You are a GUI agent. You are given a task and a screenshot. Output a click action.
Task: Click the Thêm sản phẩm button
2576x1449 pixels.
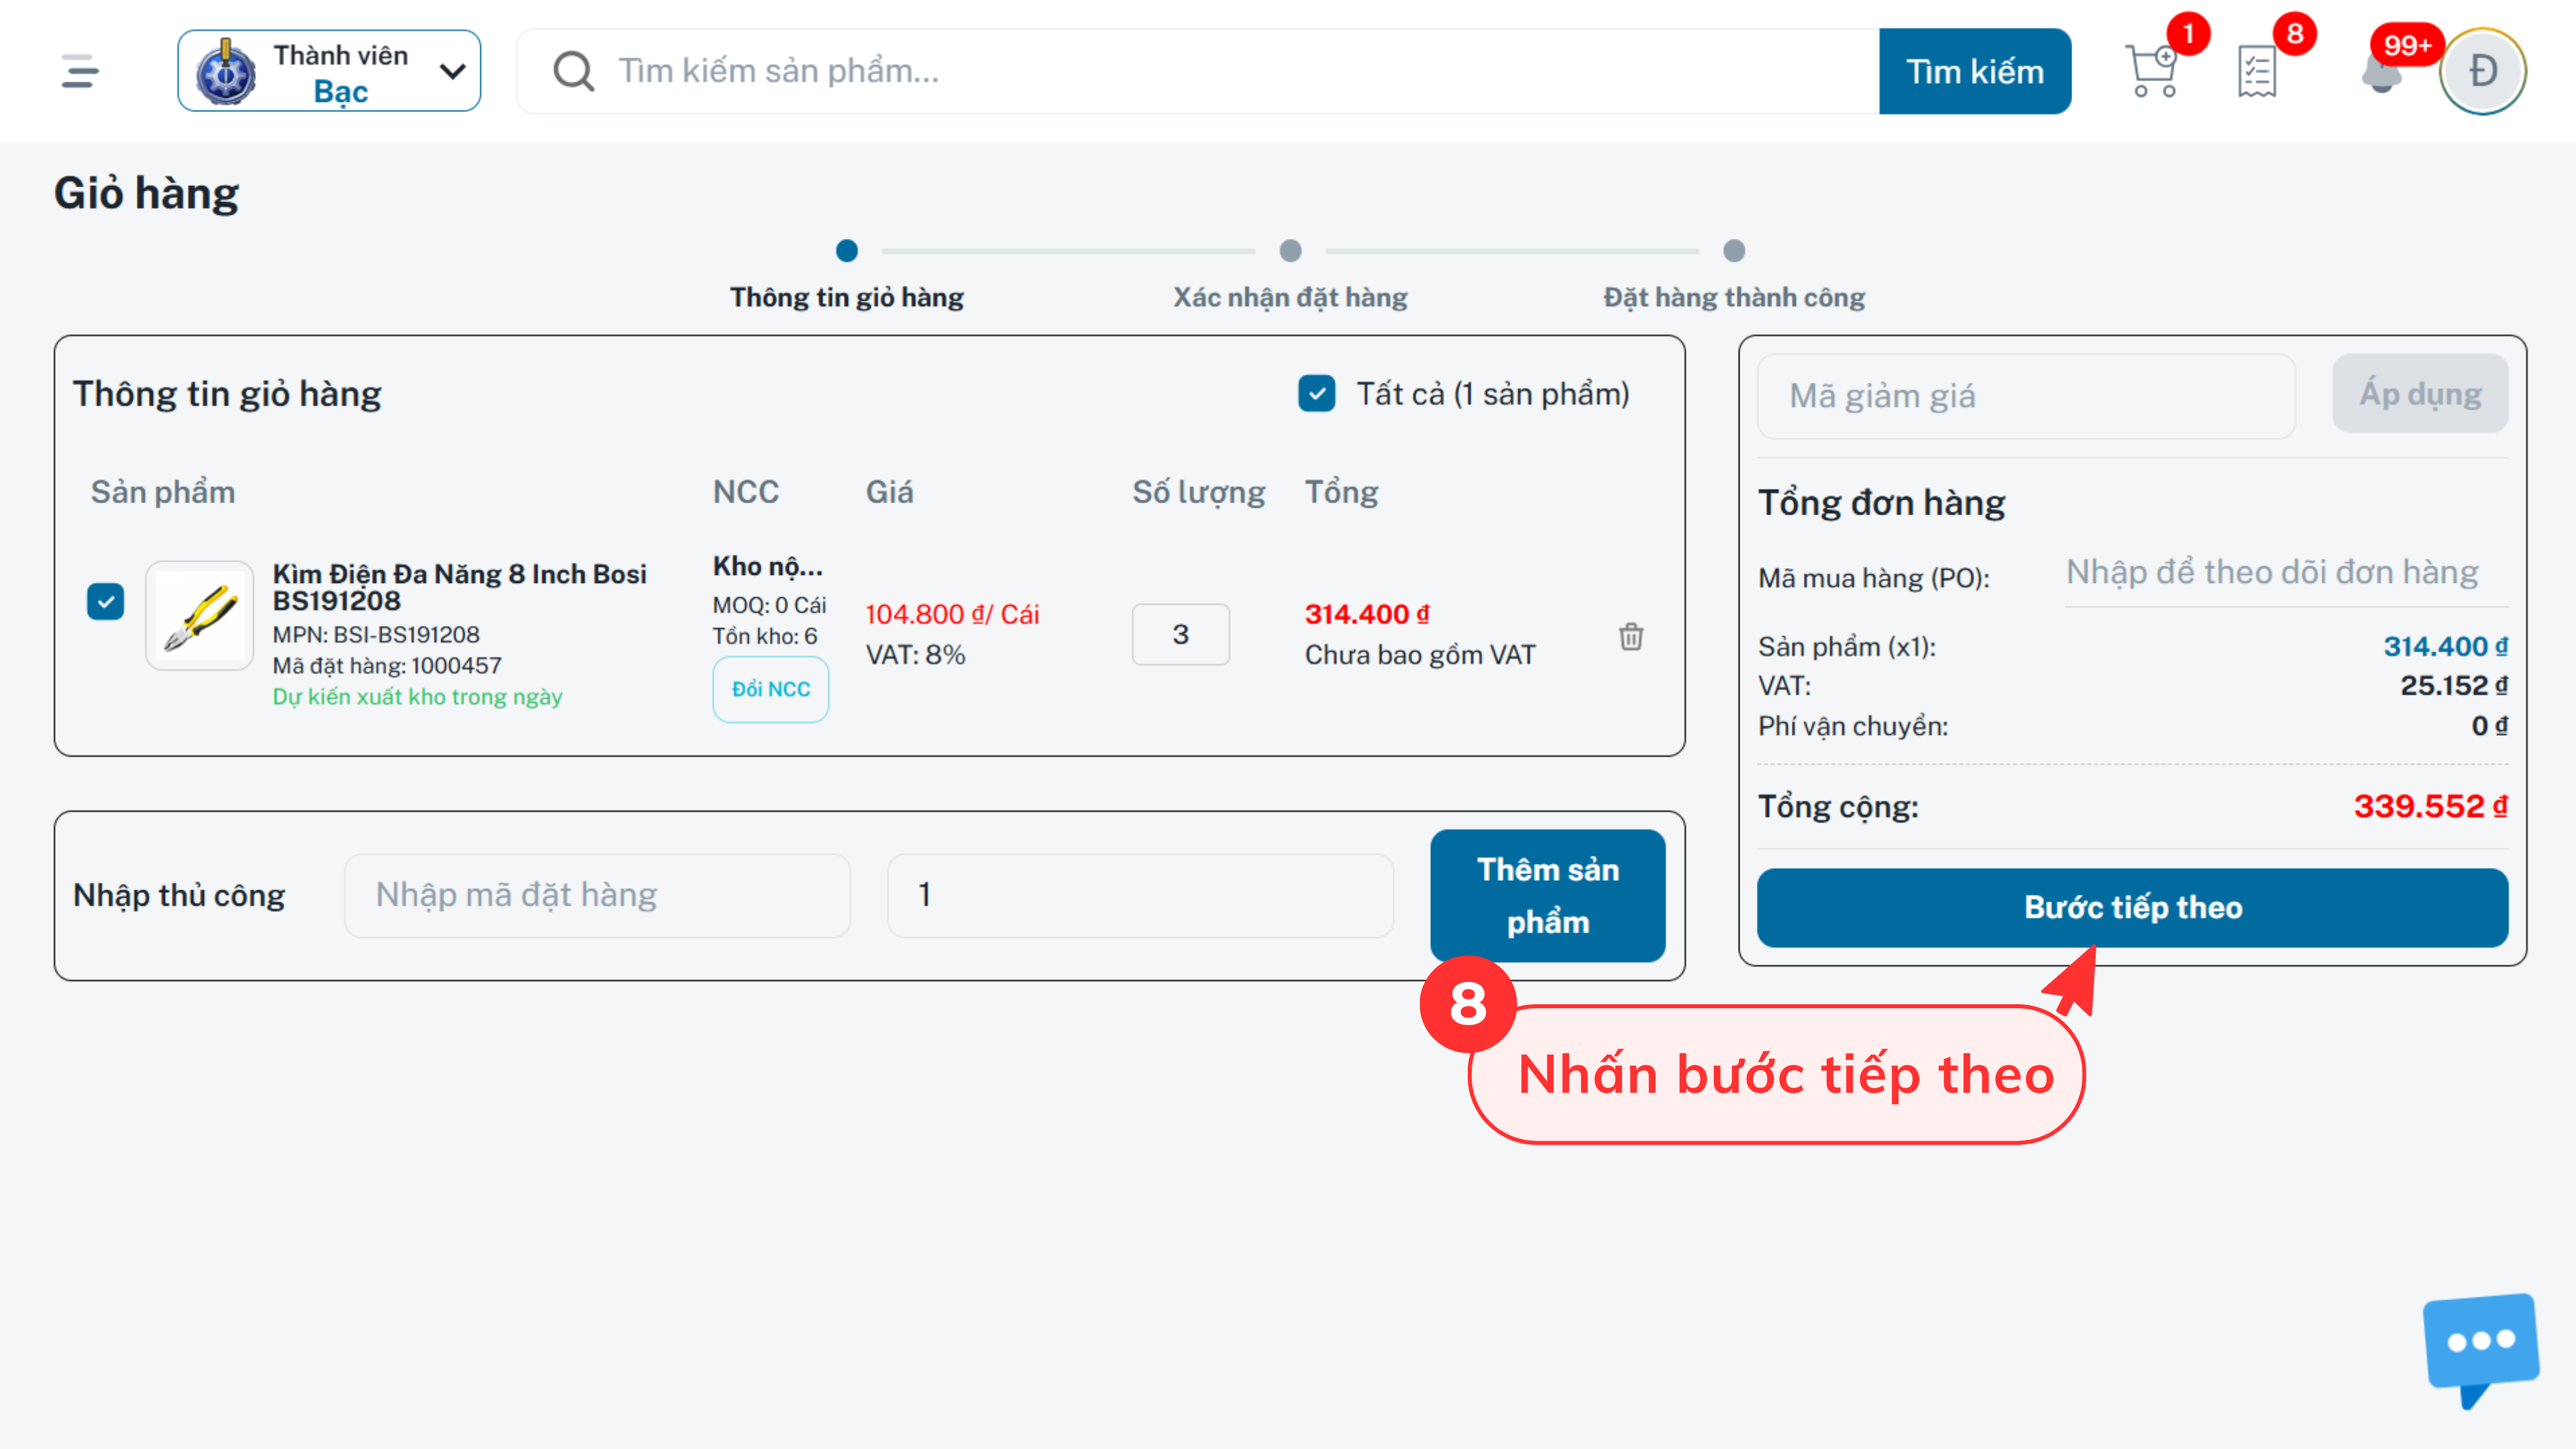coord(1547,895)
